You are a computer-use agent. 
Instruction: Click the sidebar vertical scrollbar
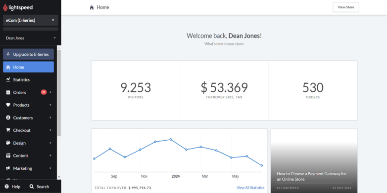pyautogui.click(x=59, y=93)
